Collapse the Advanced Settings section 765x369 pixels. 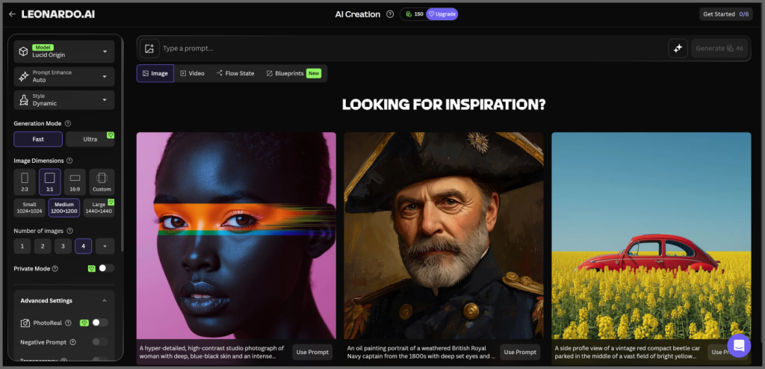point(105,301)
